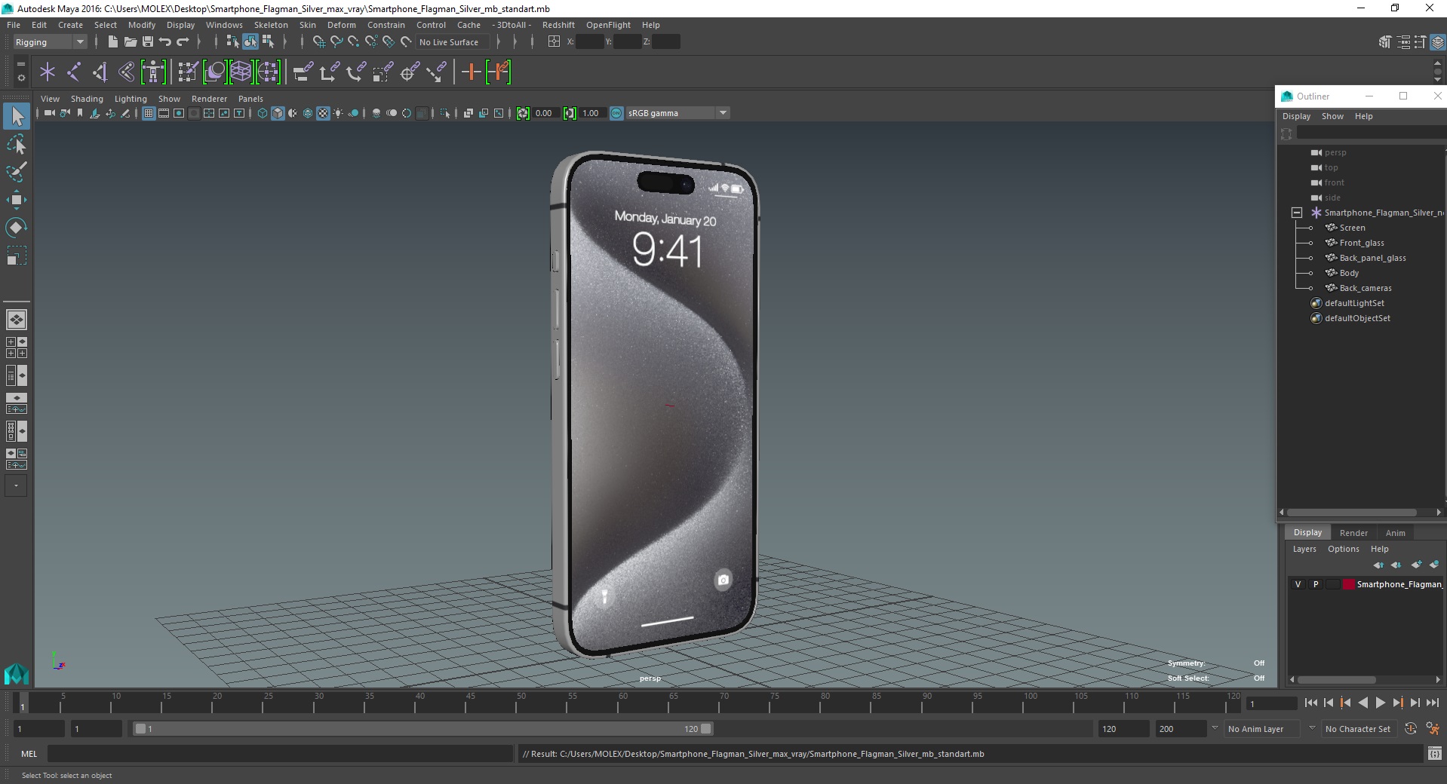The image size is (1447, 784).
Task: Choose the Rotate tool in the toolbox
Action: tap(16, 228)
